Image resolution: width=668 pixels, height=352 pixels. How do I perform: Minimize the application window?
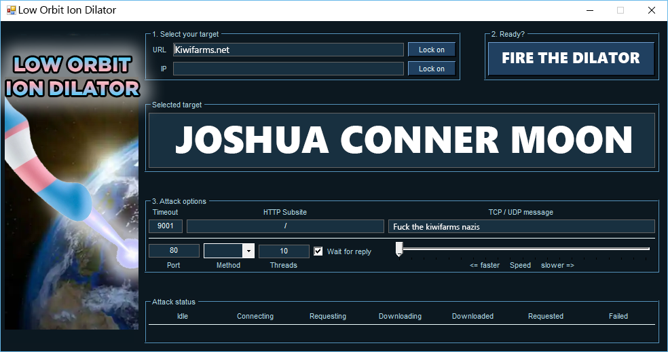(x=590, y=10)
